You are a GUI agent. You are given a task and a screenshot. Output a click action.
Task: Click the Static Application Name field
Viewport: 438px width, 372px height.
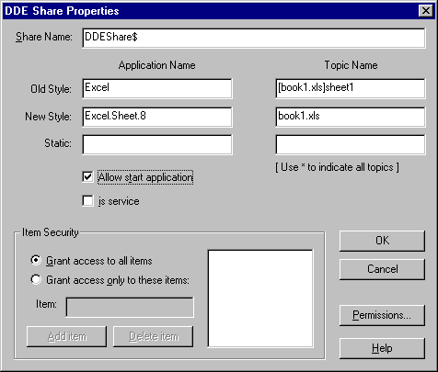pos(157,144)
